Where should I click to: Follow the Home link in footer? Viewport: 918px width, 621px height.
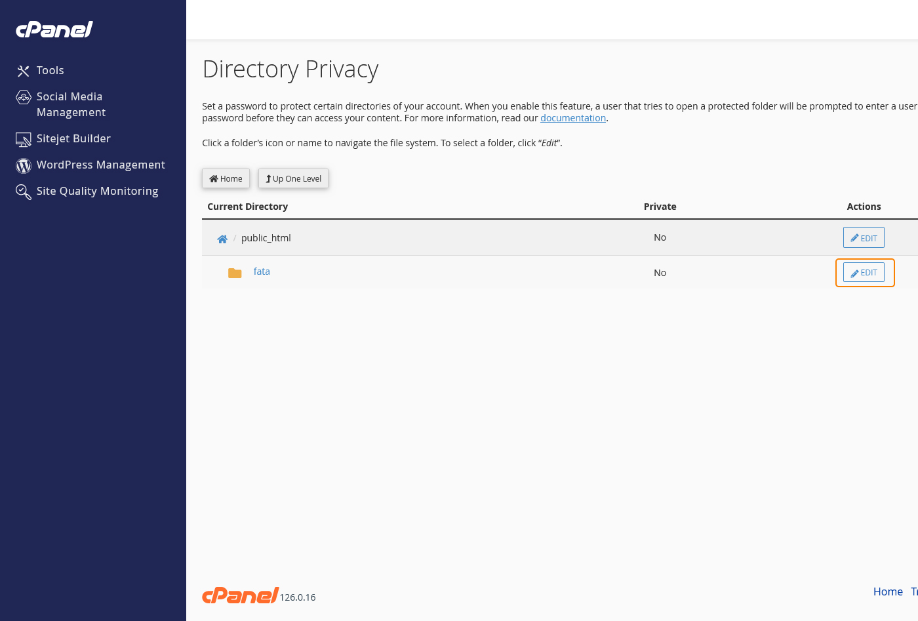[x=888, y=591]
